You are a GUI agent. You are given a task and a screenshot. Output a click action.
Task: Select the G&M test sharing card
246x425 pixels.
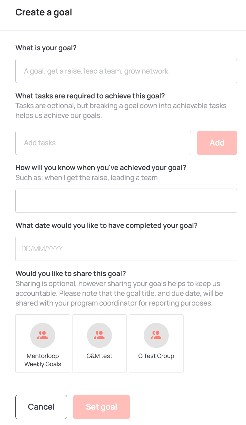[x=99, y=343]
